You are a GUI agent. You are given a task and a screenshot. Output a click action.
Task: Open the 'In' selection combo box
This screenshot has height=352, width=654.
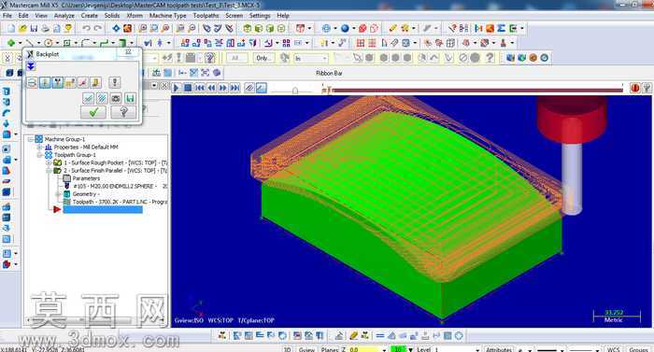[x=311, y=59]
